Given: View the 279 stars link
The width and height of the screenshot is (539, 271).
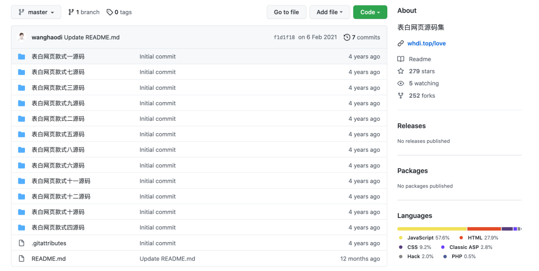Looking at the screenshot, I should [x=422, y=71].
